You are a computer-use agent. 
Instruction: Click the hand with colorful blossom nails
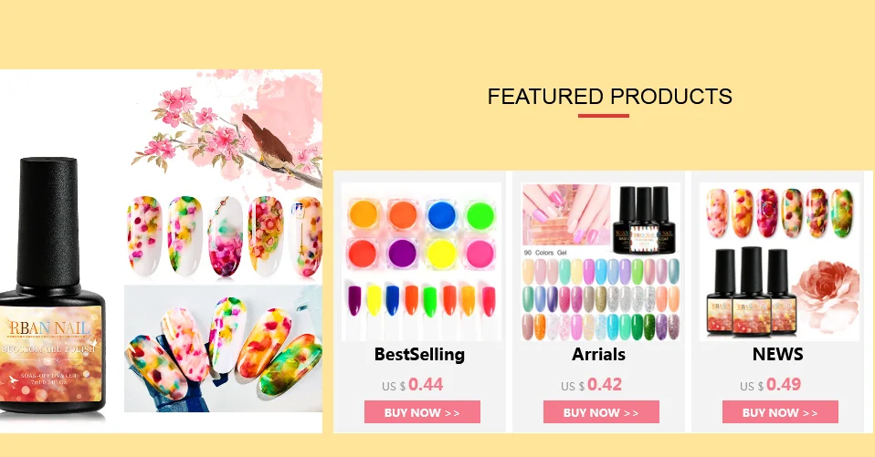[223, 348]
